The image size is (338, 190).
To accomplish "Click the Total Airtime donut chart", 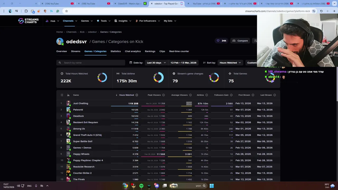I will (x=158, y=78).
